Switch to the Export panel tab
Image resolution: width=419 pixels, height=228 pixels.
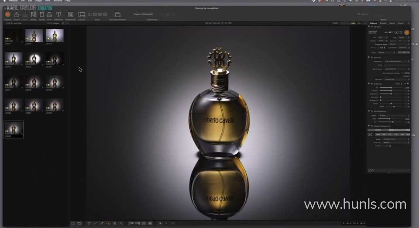[401, 23]
